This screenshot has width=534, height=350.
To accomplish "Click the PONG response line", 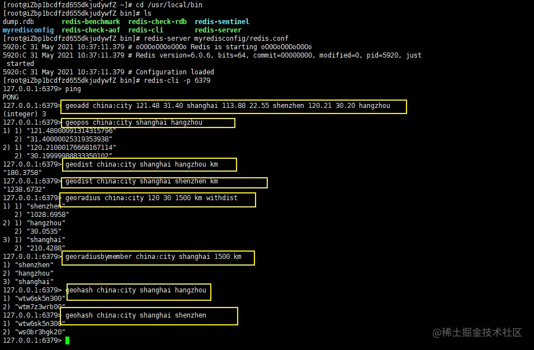I will 11,97.
